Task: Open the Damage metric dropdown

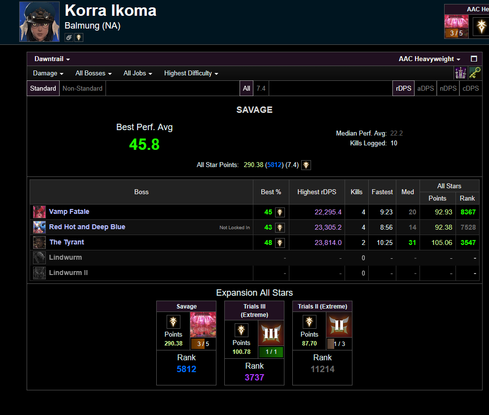Action: (48, 73)
